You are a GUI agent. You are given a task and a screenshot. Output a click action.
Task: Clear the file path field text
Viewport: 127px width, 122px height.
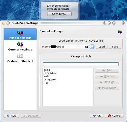coord(86,47)
